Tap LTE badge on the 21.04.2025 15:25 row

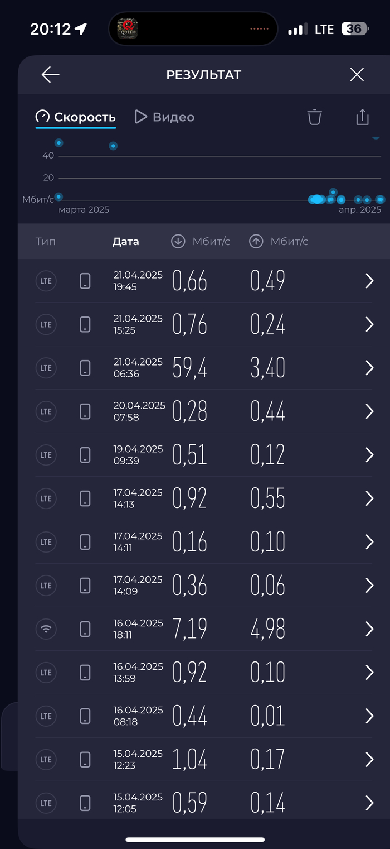(46, 324)
